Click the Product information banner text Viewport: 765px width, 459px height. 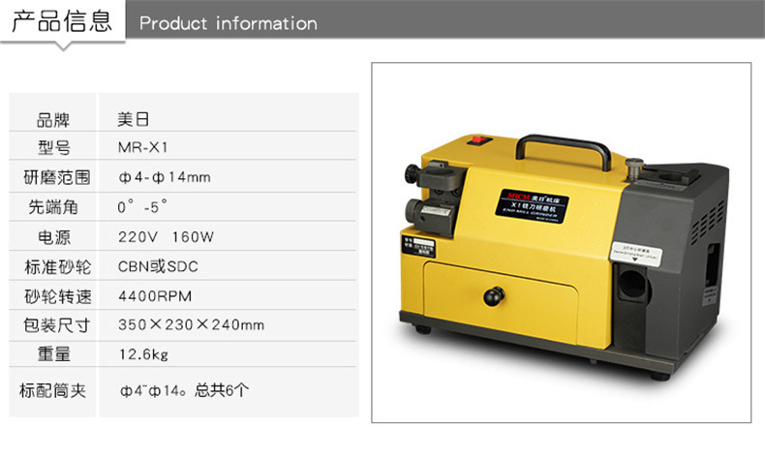228,23
